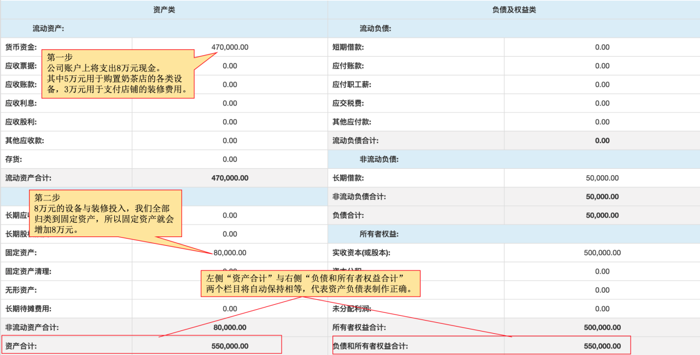Select the 应收股利 amount cell

coord(230,122)
